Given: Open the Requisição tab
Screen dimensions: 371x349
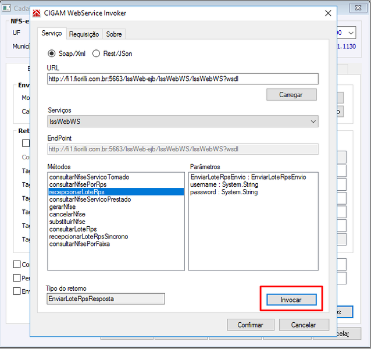Looking at the screenshot, I should pyautogui.click(x=84, y=34).
